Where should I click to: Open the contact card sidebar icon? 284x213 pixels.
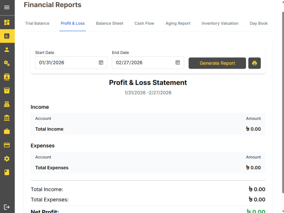coord(7,77)
